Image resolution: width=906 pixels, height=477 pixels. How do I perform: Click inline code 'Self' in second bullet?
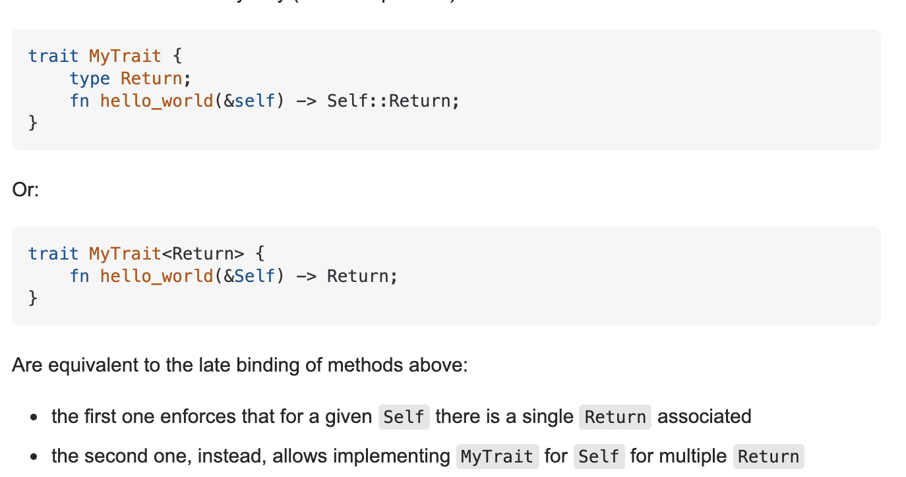[599, 457]
